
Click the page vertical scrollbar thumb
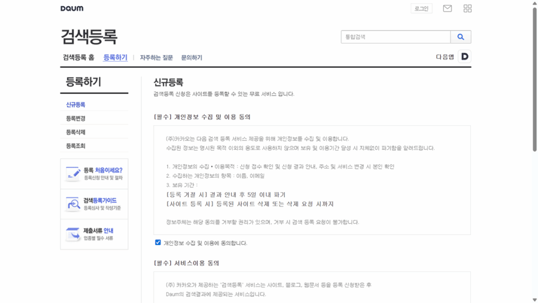click(534, 79)
